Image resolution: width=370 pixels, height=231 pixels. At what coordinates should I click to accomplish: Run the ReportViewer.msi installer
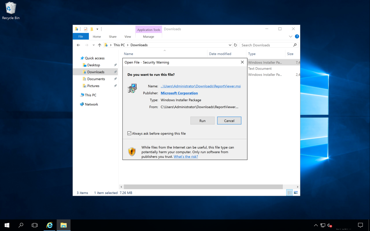202,120
